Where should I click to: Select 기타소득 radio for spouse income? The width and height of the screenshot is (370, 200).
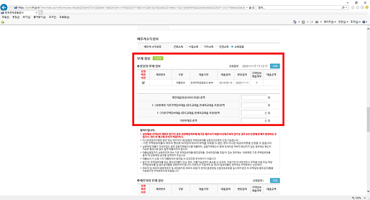[x=202, y=46]
